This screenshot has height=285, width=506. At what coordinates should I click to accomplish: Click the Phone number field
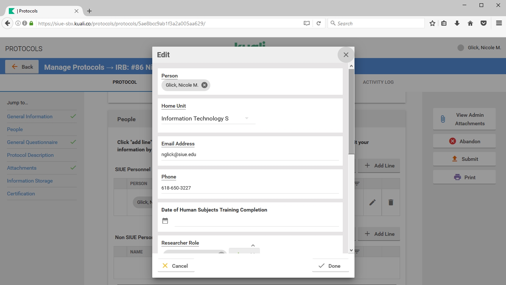250,188
